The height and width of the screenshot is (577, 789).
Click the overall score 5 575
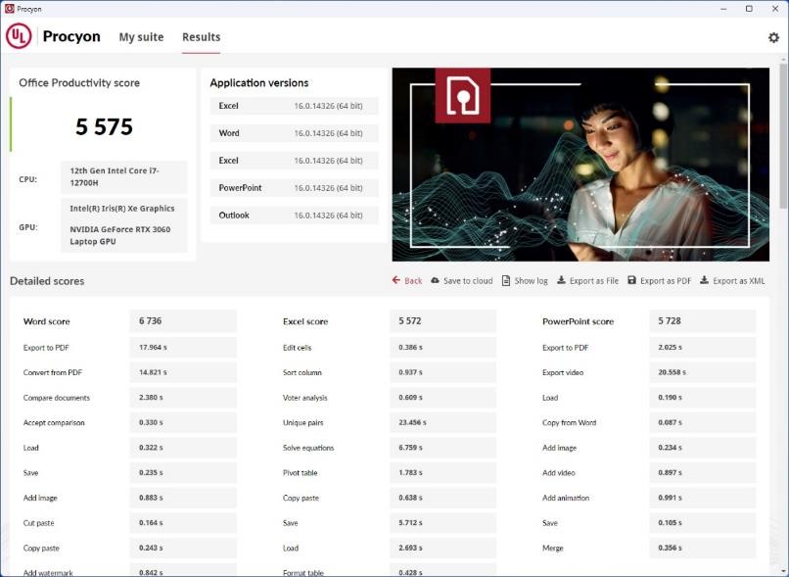(x=104, y=127)
